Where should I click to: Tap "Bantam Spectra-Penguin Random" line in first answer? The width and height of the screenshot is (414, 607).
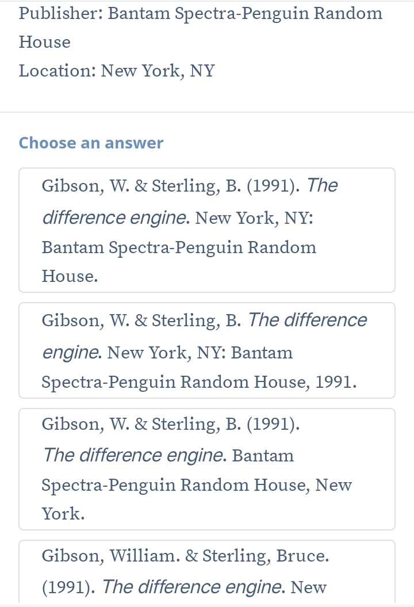coord(179,247)
